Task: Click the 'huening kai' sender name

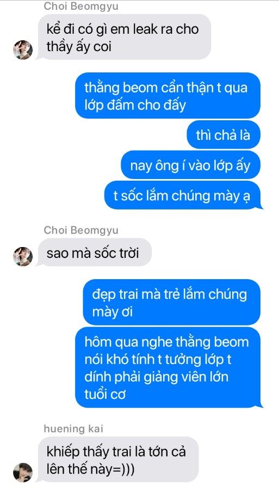Action: pos(73,429)
